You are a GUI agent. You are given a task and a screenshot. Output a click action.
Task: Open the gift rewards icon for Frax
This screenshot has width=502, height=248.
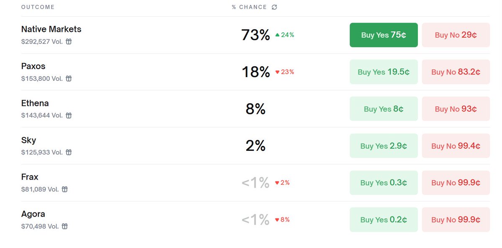tap(64, 189)
